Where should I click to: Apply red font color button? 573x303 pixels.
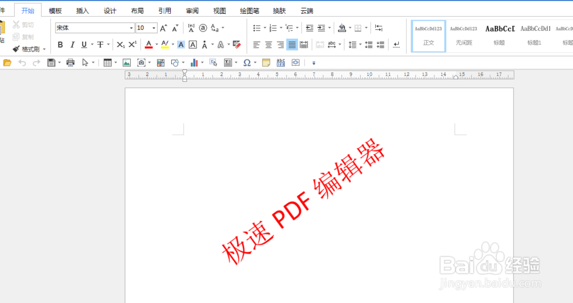149,45
